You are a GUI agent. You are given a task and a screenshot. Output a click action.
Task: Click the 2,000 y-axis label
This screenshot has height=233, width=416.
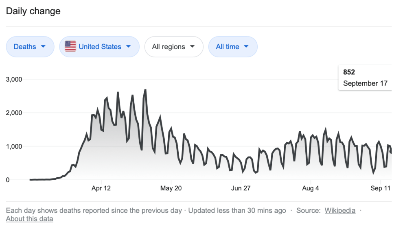pos(14,113)
